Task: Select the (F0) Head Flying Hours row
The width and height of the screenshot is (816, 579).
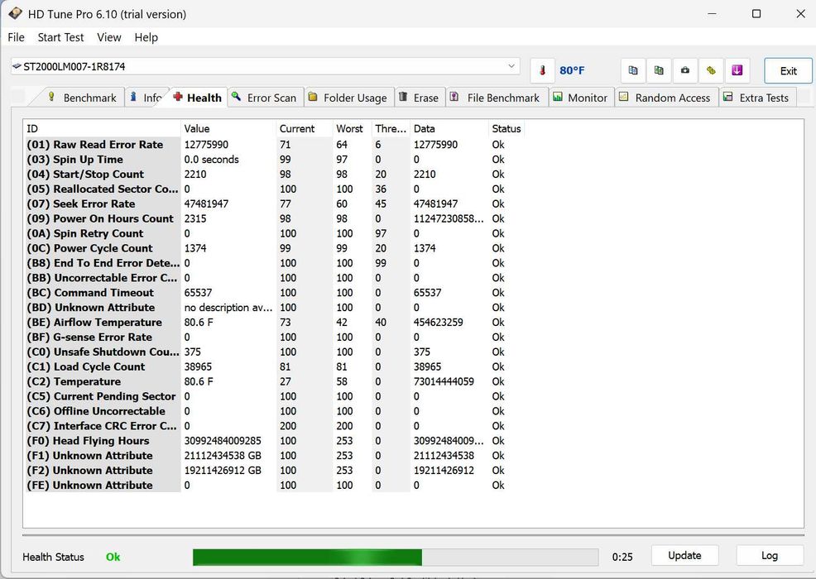Action: coord(274,441)
